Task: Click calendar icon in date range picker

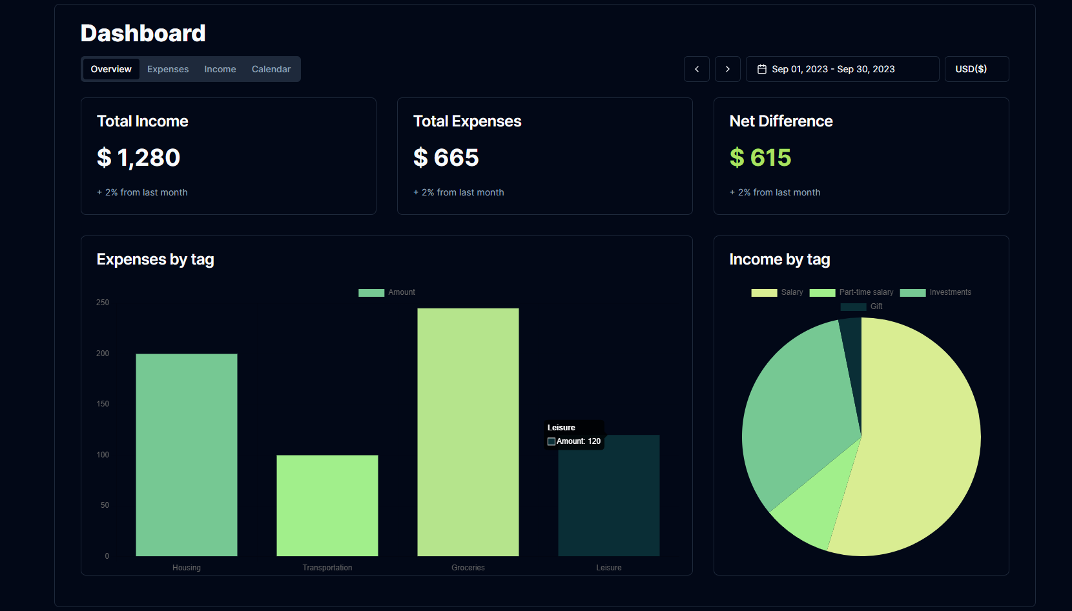Action: click(762, 69)
